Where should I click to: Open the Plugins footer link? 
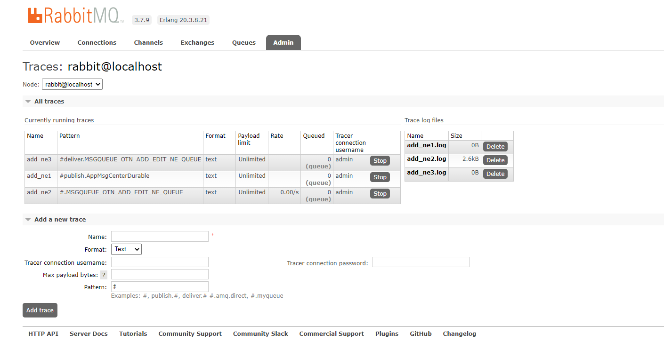[387, 334]
